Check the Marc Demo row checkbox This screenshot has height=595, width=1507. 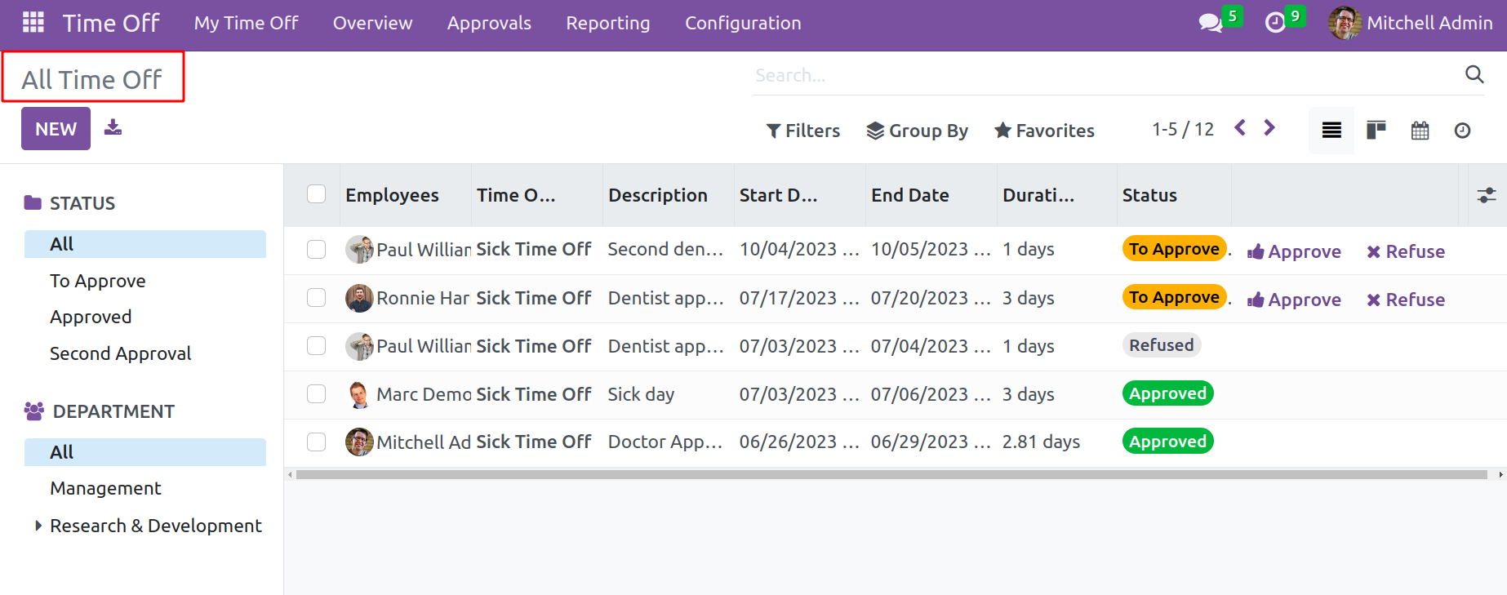316,394
